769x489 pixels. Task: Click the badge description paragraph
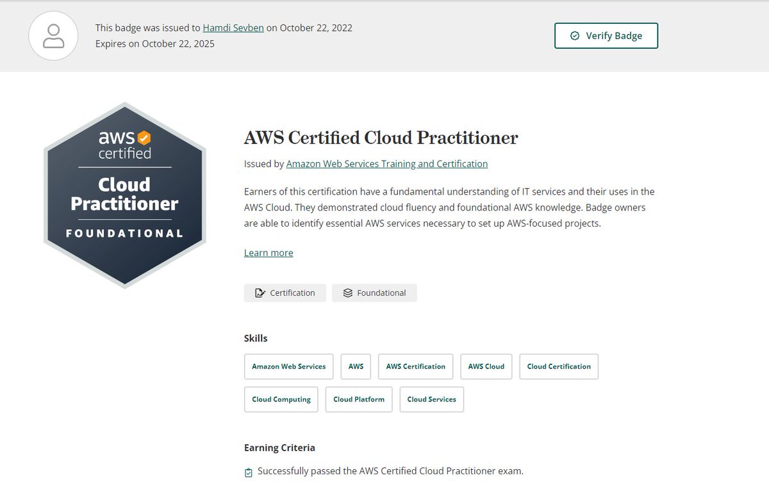pyautogui.click(x=449, y=208)
